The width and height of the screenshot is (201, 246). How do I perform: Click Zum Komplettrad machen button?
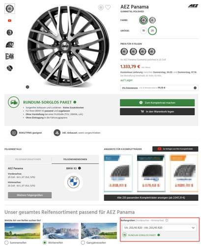(157, 103)
